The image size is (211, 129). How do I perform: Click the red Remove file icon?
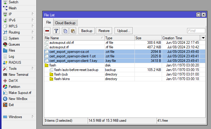click(47, 31)
